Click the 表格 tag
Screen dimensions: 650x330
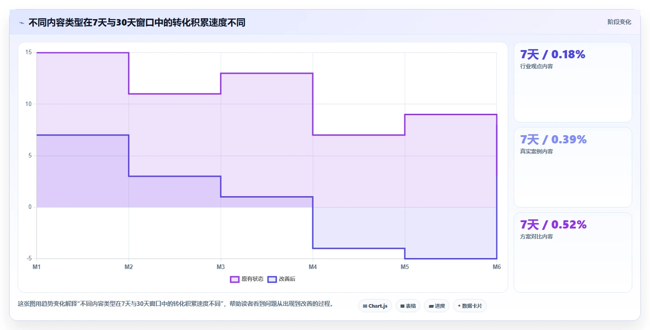408,306
